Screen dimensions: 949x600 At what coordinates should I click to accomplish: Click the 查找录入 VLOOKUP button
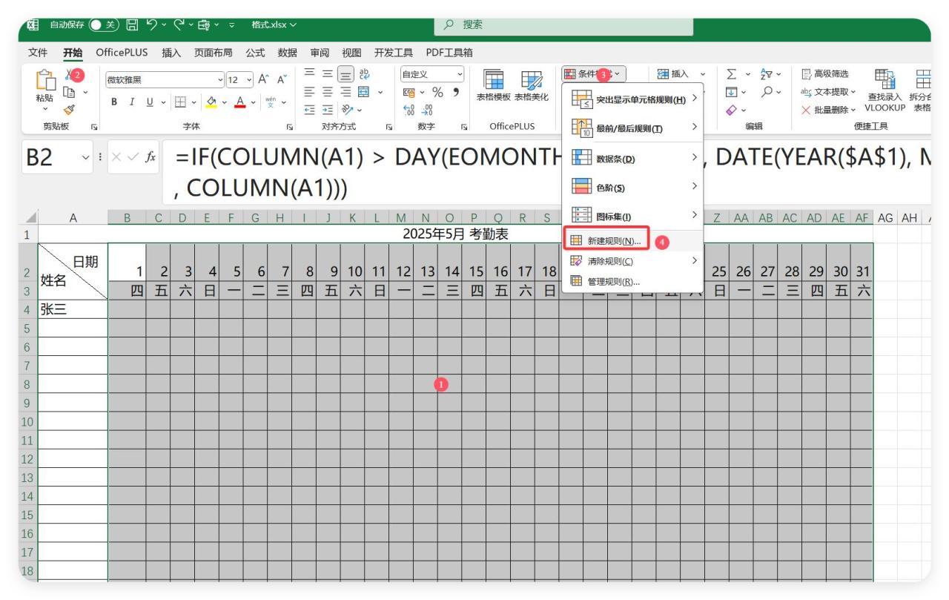pos(884,89)
